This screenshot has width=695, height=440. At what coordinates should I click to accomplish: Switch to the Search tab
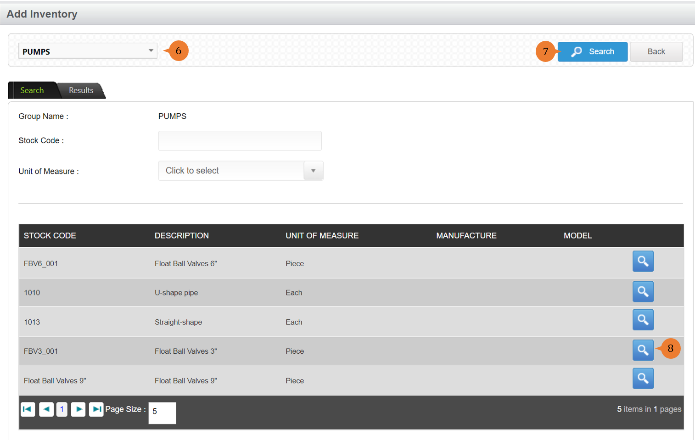click(x=32, y=90)
